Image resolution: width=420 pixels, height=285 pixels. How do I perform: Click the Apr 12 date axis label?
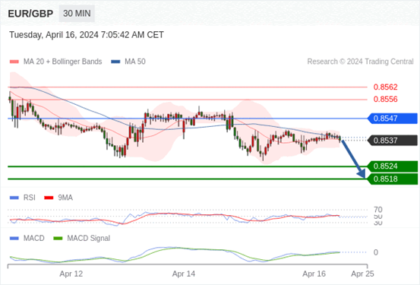pos(71,274)
